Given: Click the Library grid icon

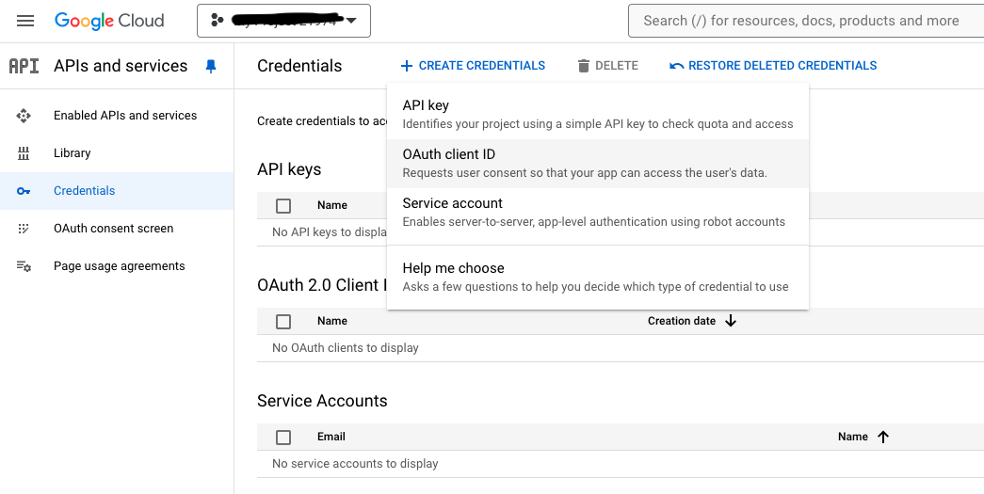Looking at the screenshot, I should [24, 153].
